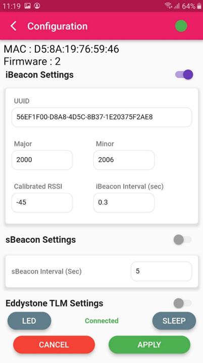Image resolution: width=203 pixels, height=363 pixels.
Task: Turn on Eddystone TLM Settings switch
Action: point(183,303)
